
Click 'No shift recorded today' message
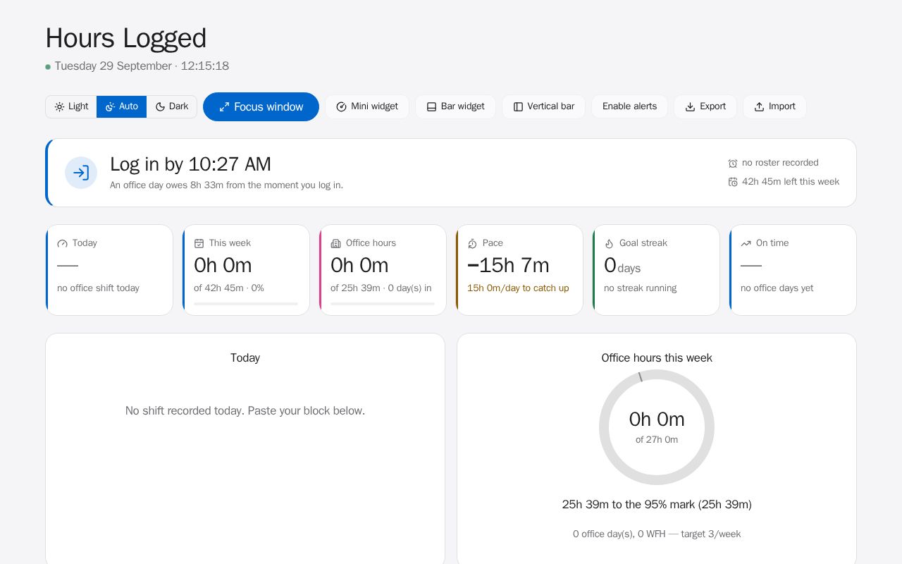tap(245, 411)
